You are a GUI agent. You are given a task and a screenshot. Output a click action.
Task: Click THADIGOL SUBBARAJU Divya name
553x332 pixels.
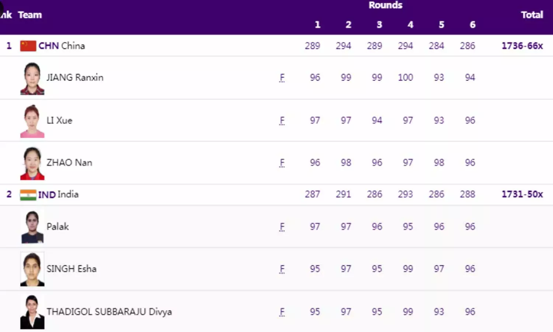109,312
